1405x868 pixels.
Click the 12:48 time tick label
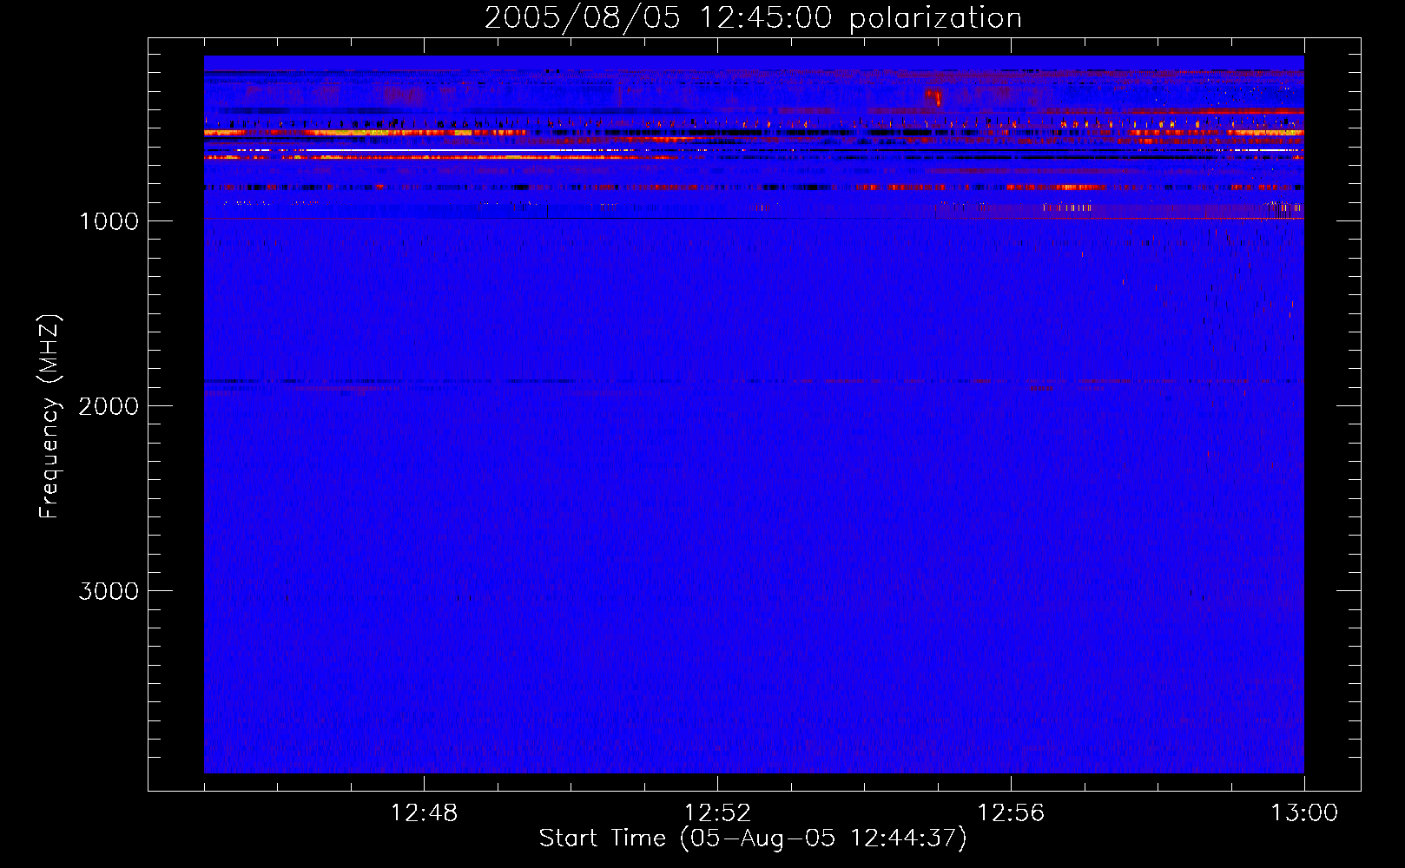point(424,813)
